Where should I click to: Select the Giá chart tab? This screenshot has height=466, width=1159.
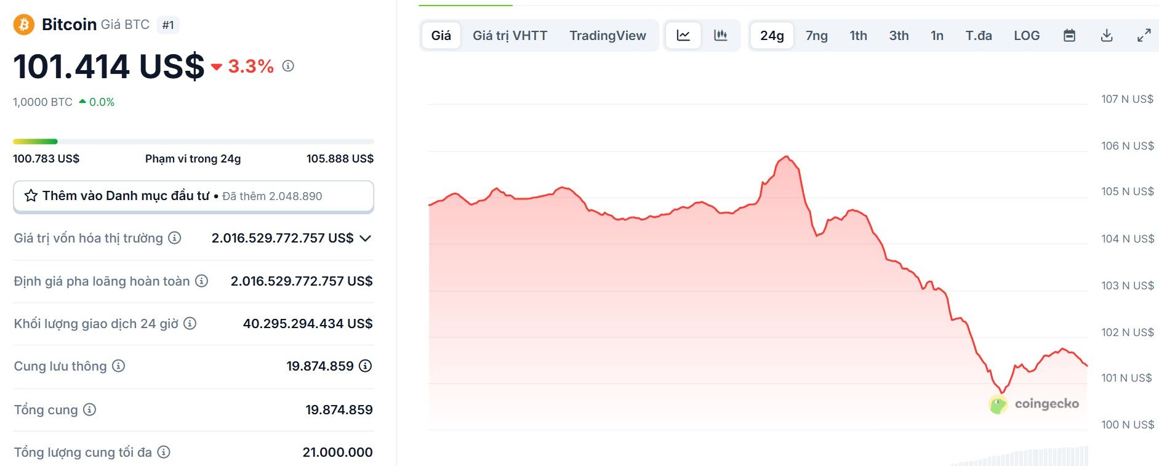[441, 35]
